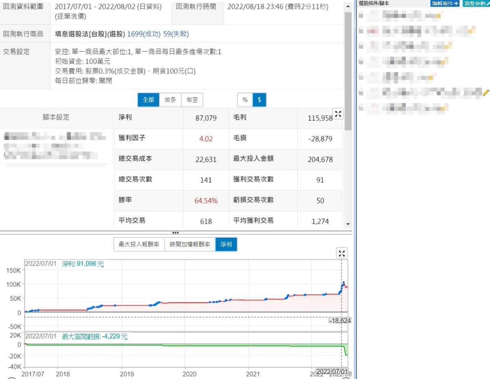Click the down arrow of the stats scrollbar
The image size is (490, 379).
coord(348,224)
